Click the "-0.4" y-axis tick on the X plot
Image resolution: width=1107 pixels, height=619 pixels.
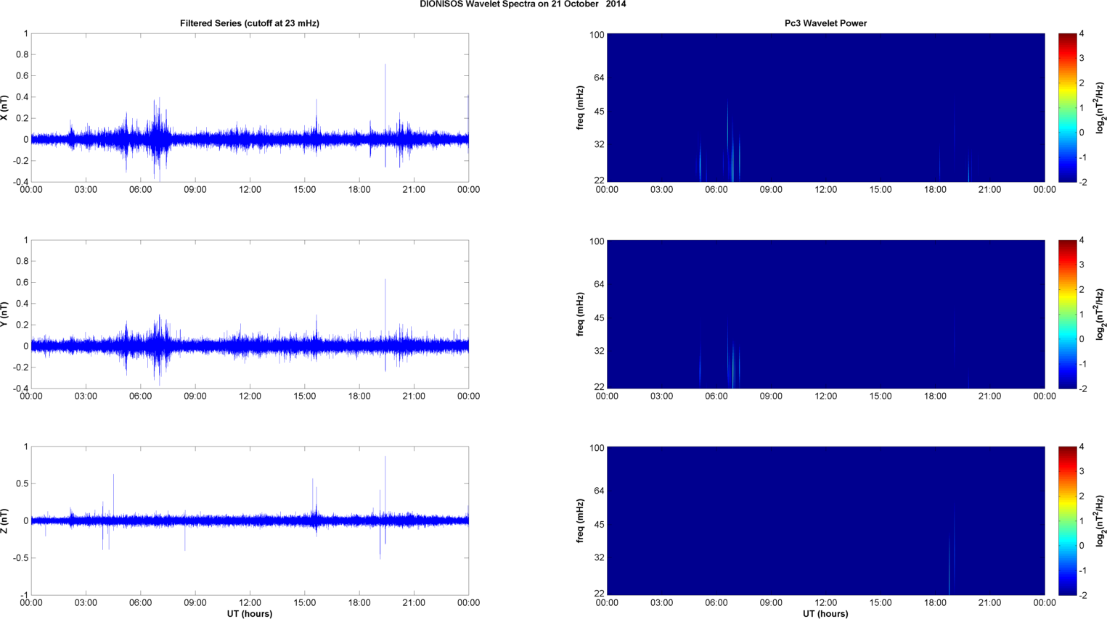pos(20,183)
